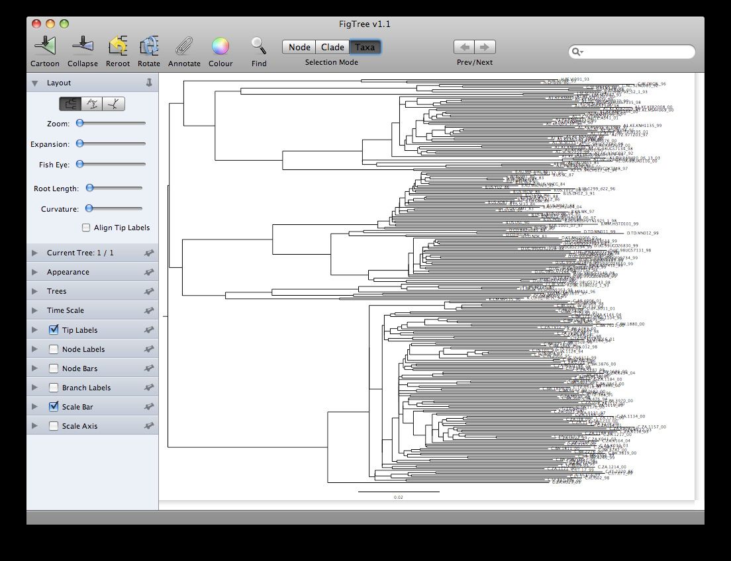Screen dimensions: 731x561
Task: Expand the Time Scale panel
Action: coord(34,310)
